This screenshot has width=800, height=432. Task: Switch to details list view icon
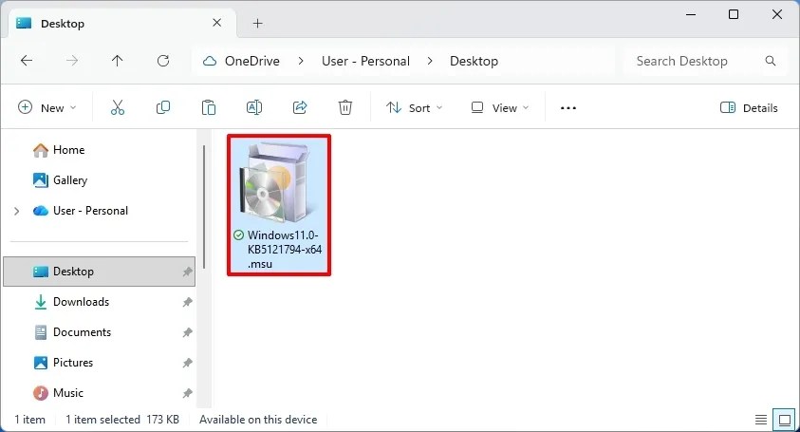click(x=761, y=420)
